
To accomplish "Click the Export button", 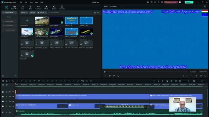I will pyautogui.click(x=188, y=2).
